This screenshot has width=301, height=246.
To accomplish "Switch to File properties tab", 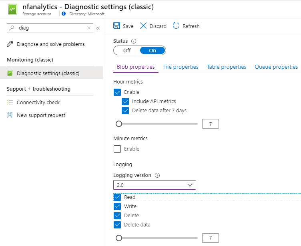I will [x=181, y=67].
